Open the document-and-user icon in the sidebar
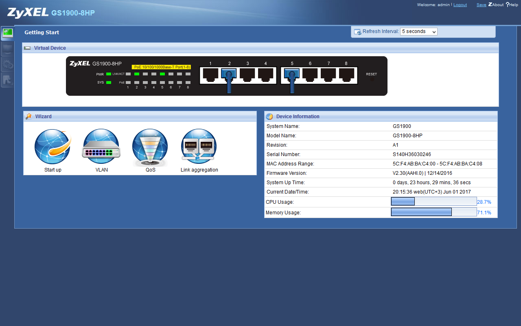521x326 pixels. [x=7, y=80]
